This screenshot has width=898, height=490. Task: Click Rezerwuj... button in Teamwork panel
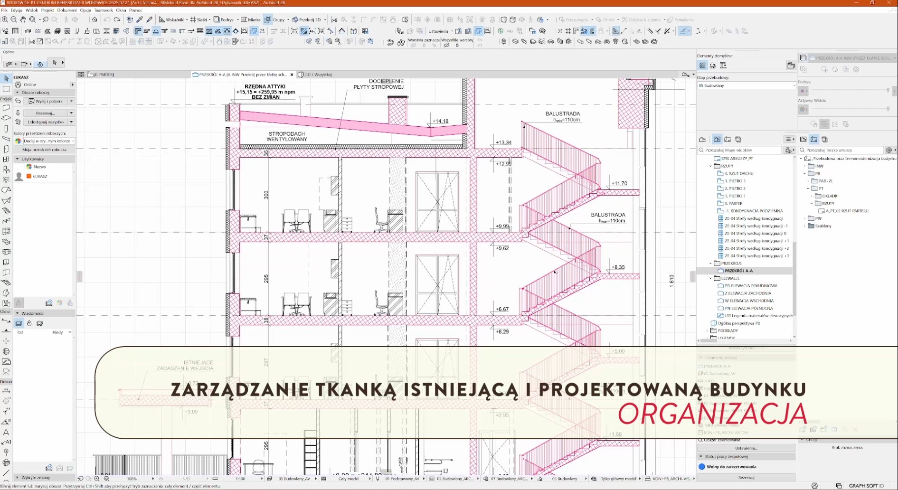coord(46,113)
